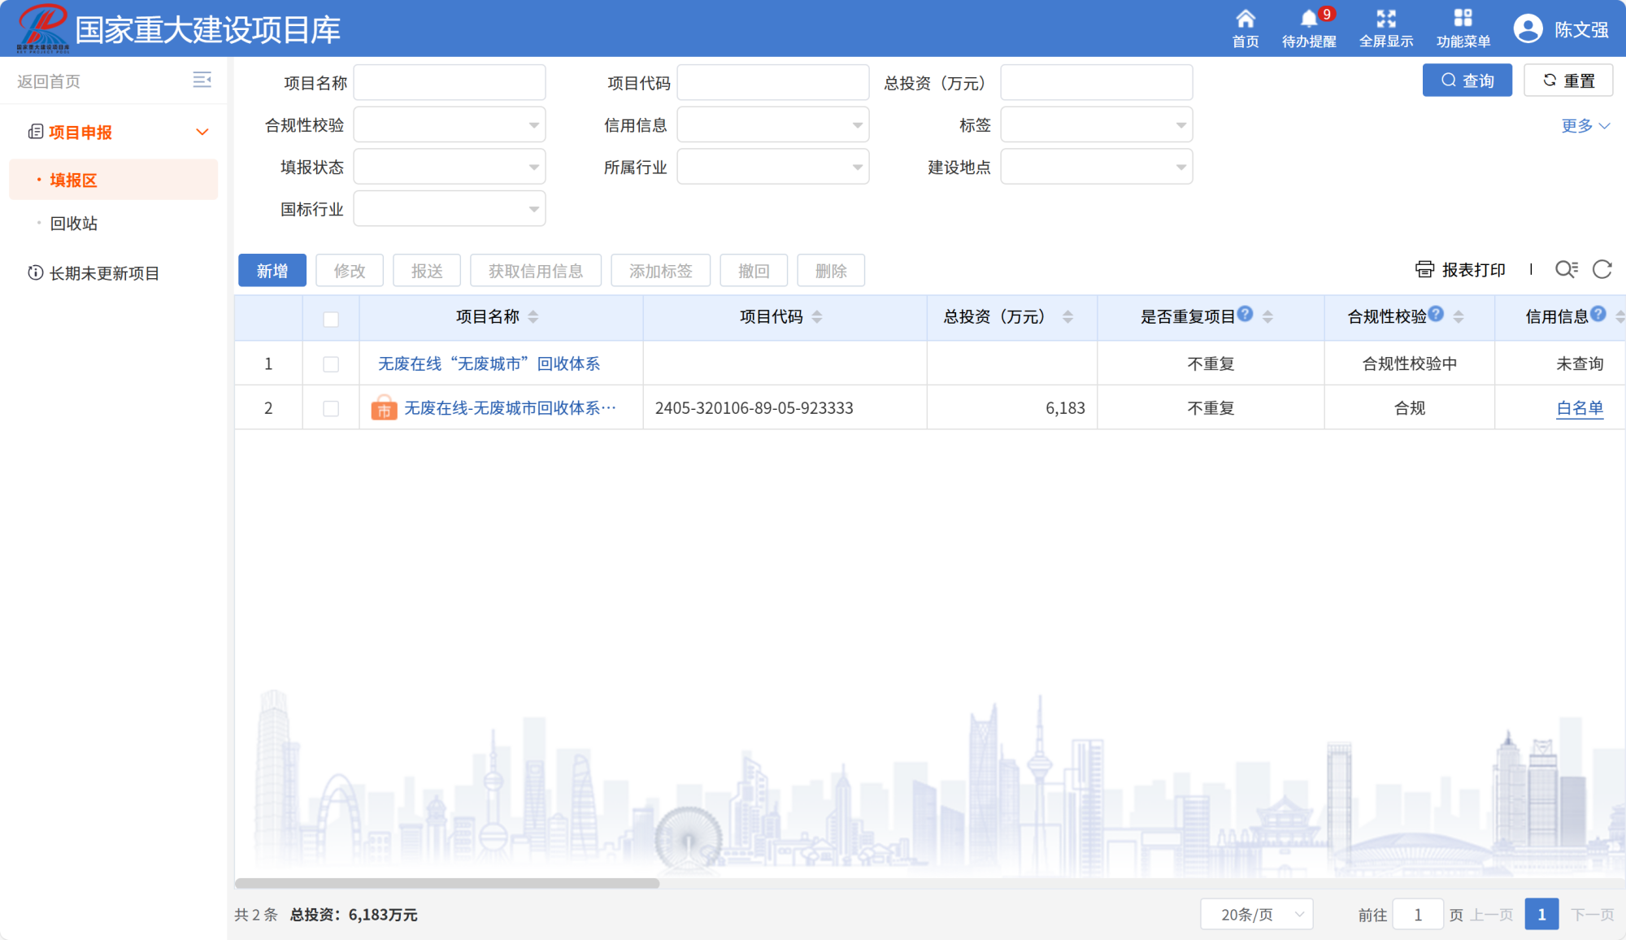Screen dimensions: 1626x940
Task: Check the checkbox for row 1
Action: pos(331,364)
